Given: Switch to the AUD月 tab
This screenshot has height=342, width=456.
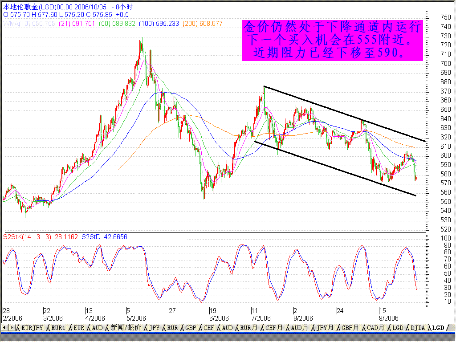Looking at the screenshot, I should pyautogui.click(x=299, y=328).
